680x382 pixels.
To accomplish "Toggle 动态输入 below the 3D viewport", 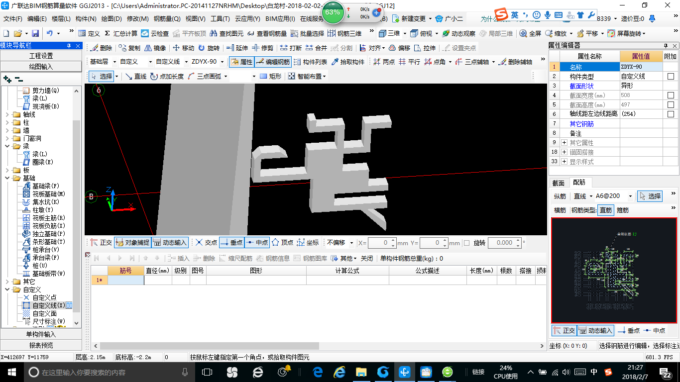I will [169, 243].
